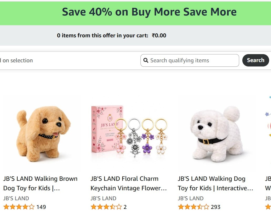Open the floral charm keychain image

pos(129,133)
